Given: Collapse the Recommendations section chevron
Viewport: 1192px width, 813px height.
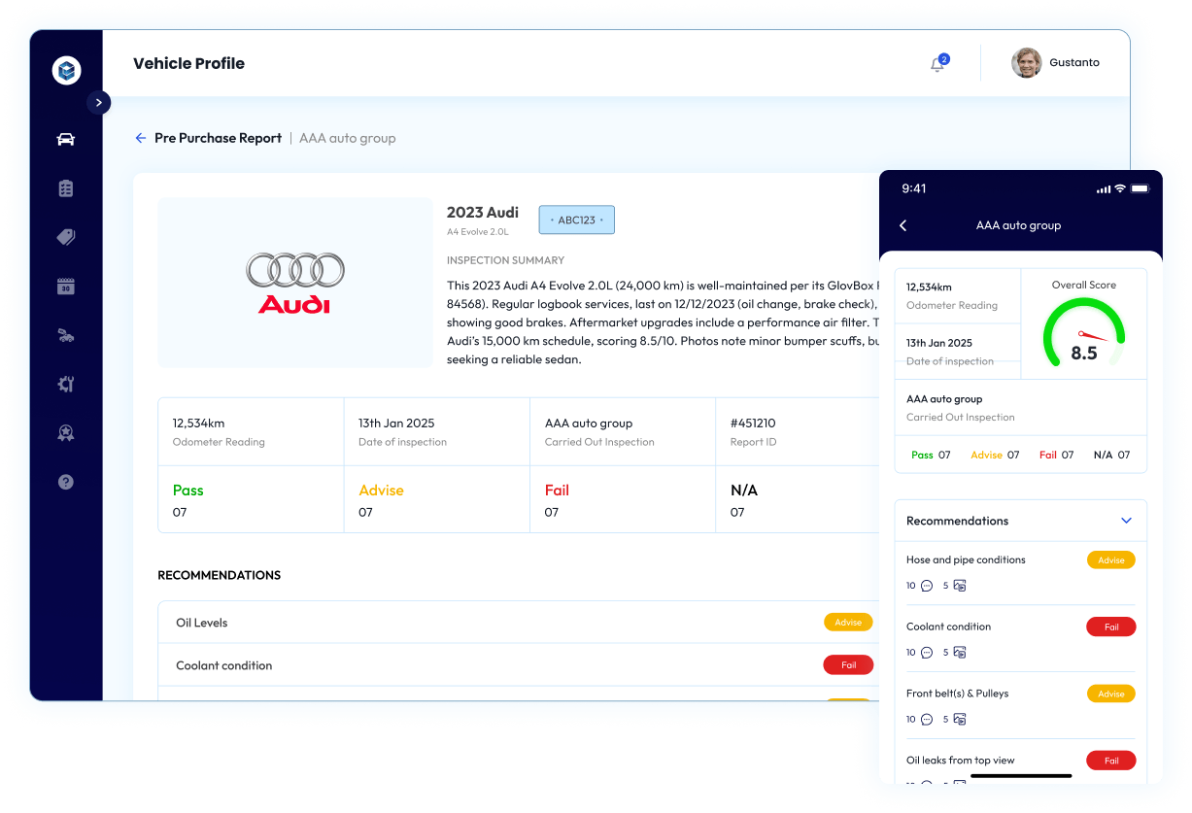Looking at the screenshot, I should pos(1126,521).
